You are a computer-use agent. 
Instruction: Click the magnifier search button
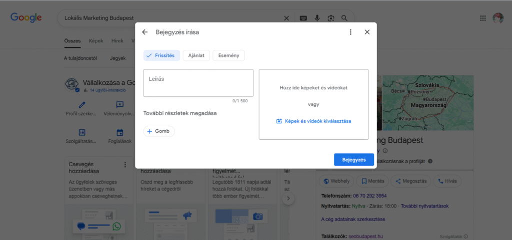click(344, 18)
